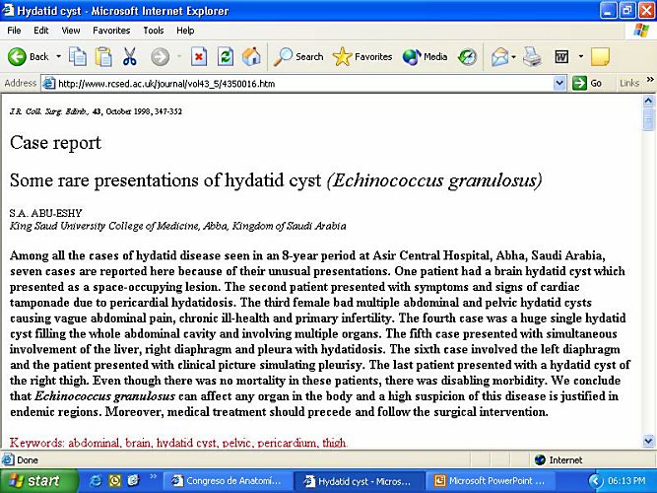Edit page with Word icon

coord(561,56)
